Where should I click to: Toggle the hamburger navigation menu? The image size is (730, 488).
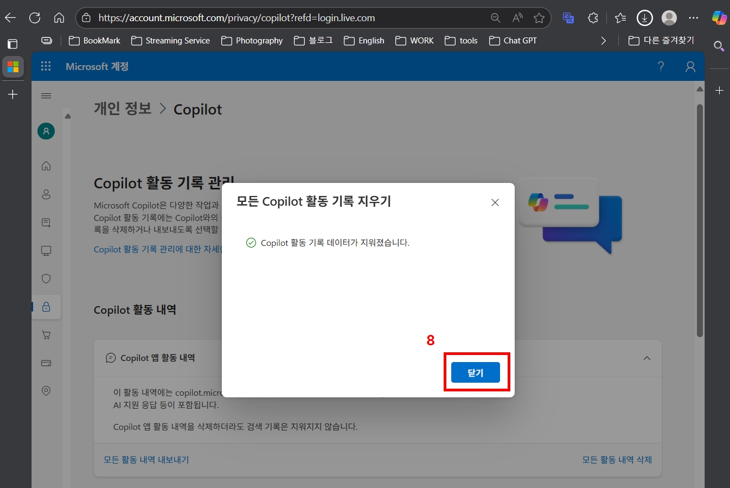[46, 96]
